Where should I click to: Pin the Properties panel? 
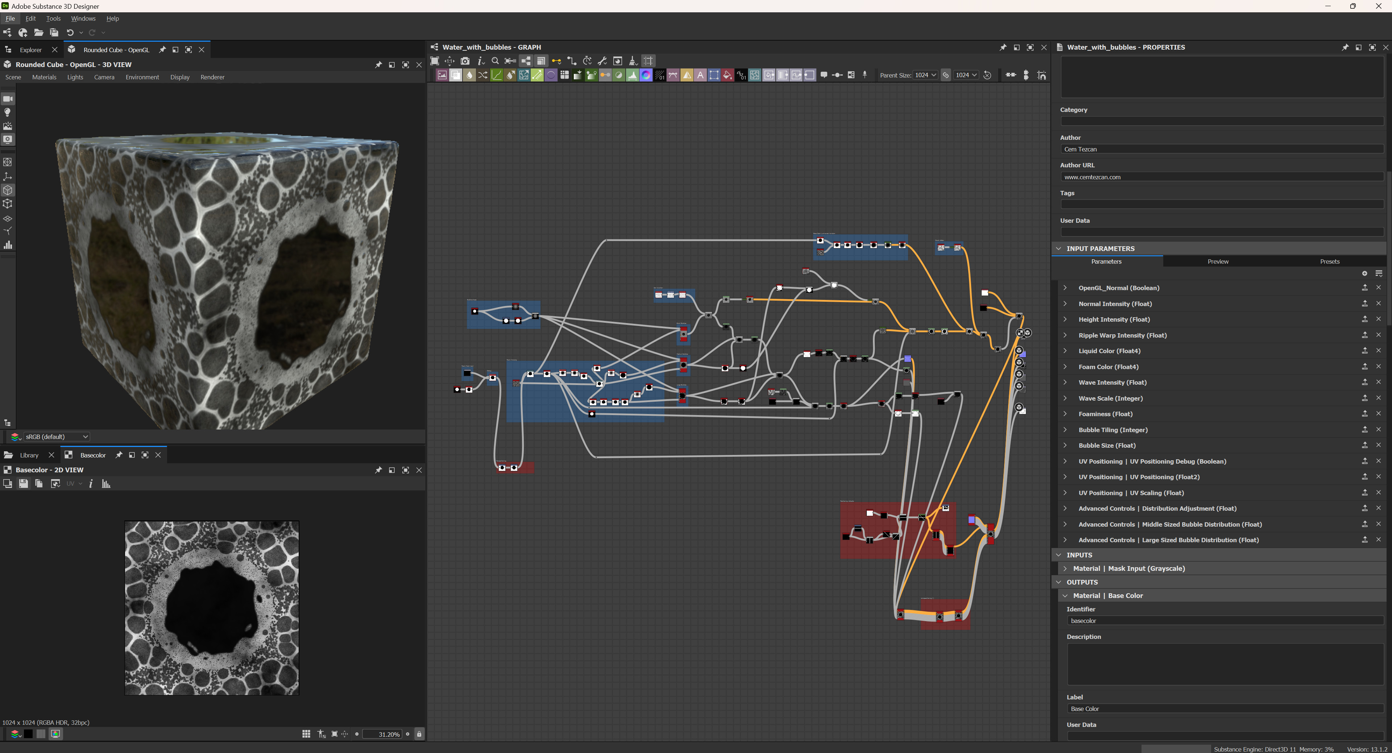[x=1345, y=47]
